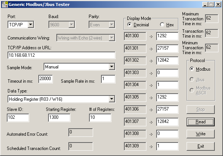Click value field for register 401304
The image size is (223, 156).
click(x=167, y=85)
